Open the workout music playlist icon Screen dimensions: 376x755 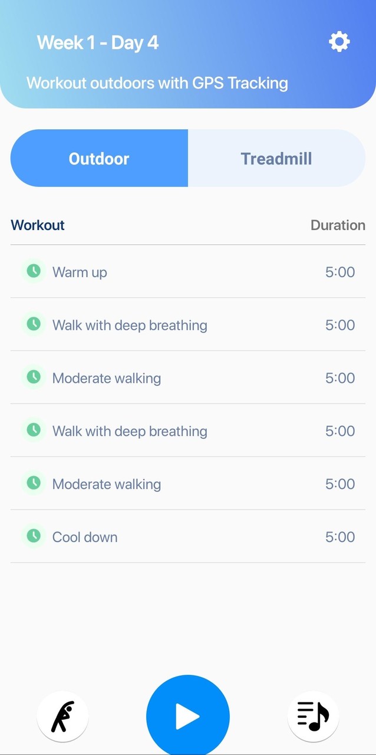click(x=312, y=715)
